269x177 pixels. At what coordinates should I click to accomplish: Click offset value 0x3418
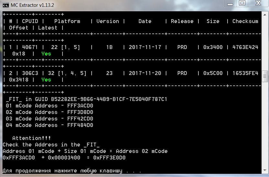tap(19, 80)
